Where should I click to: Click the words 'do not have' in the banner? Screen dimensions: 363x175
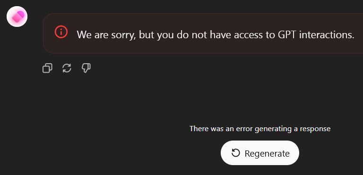[x=204, y=35]
